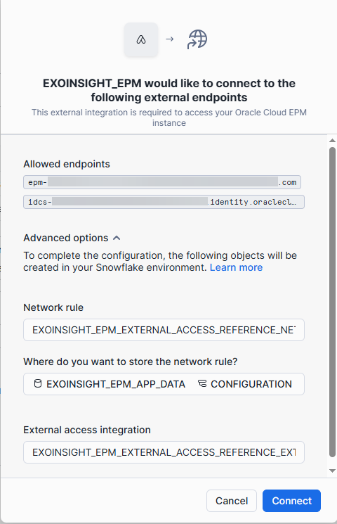Click the globe external endpoint icon
Image resolution: width=337 pixels, height=524 pixels.
(x=197, y=39)
